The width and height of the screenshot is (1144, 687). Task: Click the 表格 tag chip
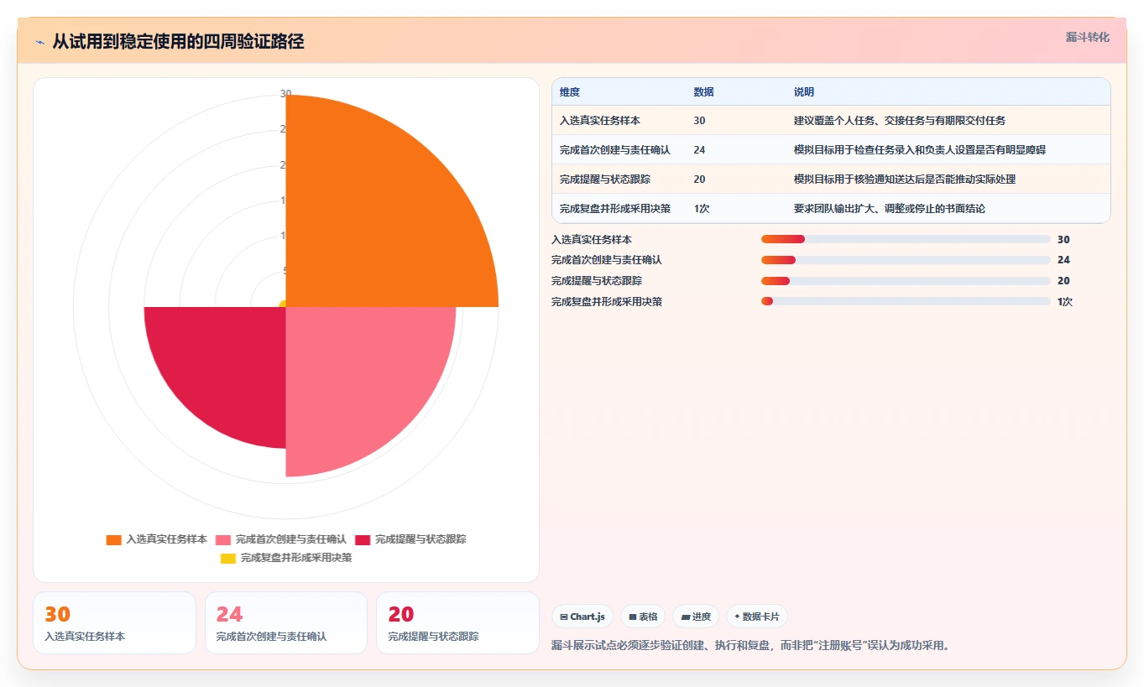pyautogui.click(x=643, y=617)
